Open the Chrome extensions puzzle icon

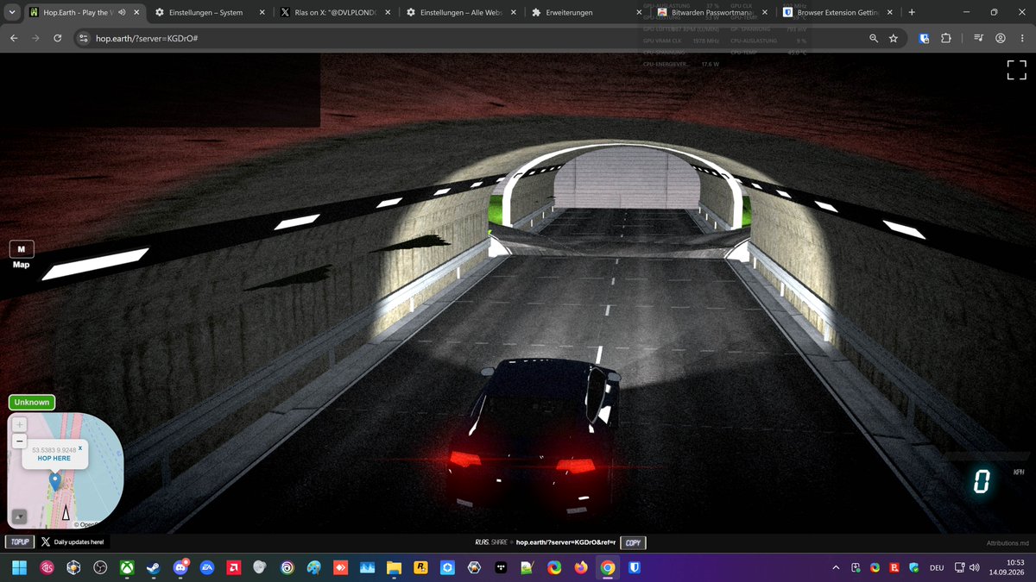tap(945, 39)
